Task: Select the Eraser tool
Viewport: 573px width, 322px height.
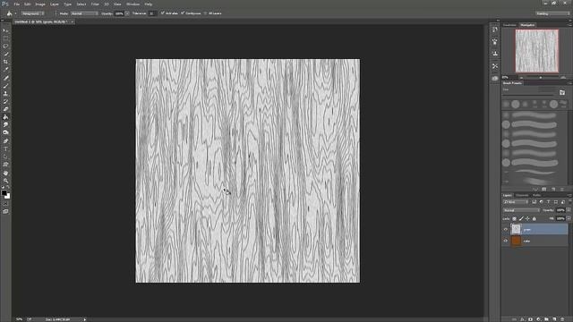Action: 5,109
